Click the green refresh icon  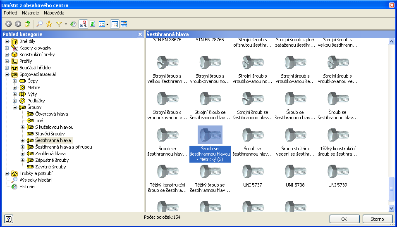pyautogui.click(x=93, y=24)
